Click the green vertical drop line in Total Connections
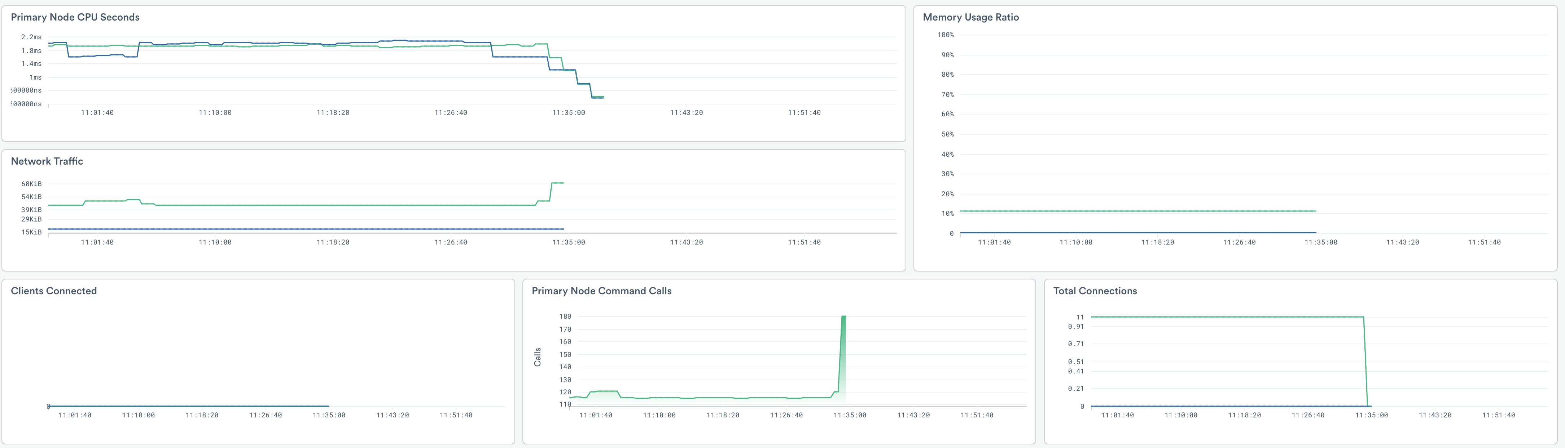 point(1366,361)
